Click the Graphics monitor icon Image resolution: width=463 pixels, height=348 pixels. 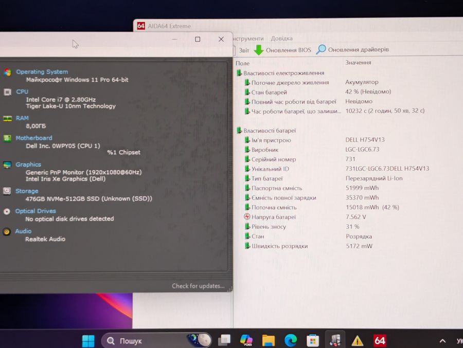(x=7, y=164)
